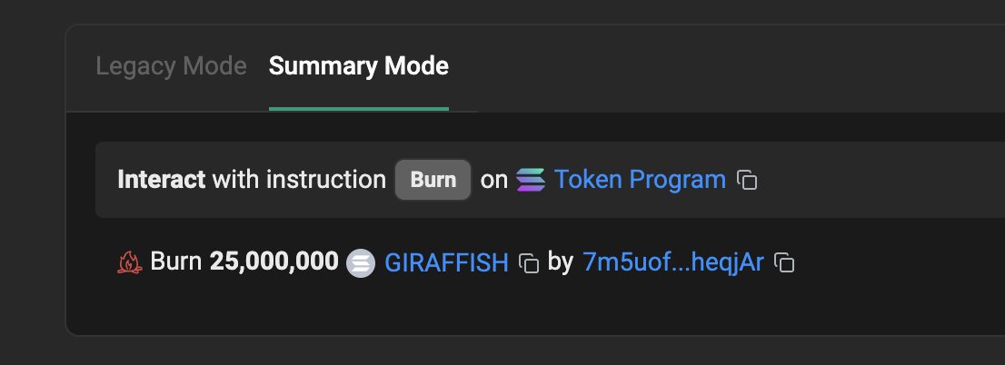Open the Token Program link
The height and width of the screenshot is (365, 1005).
[x=640, y=179]
